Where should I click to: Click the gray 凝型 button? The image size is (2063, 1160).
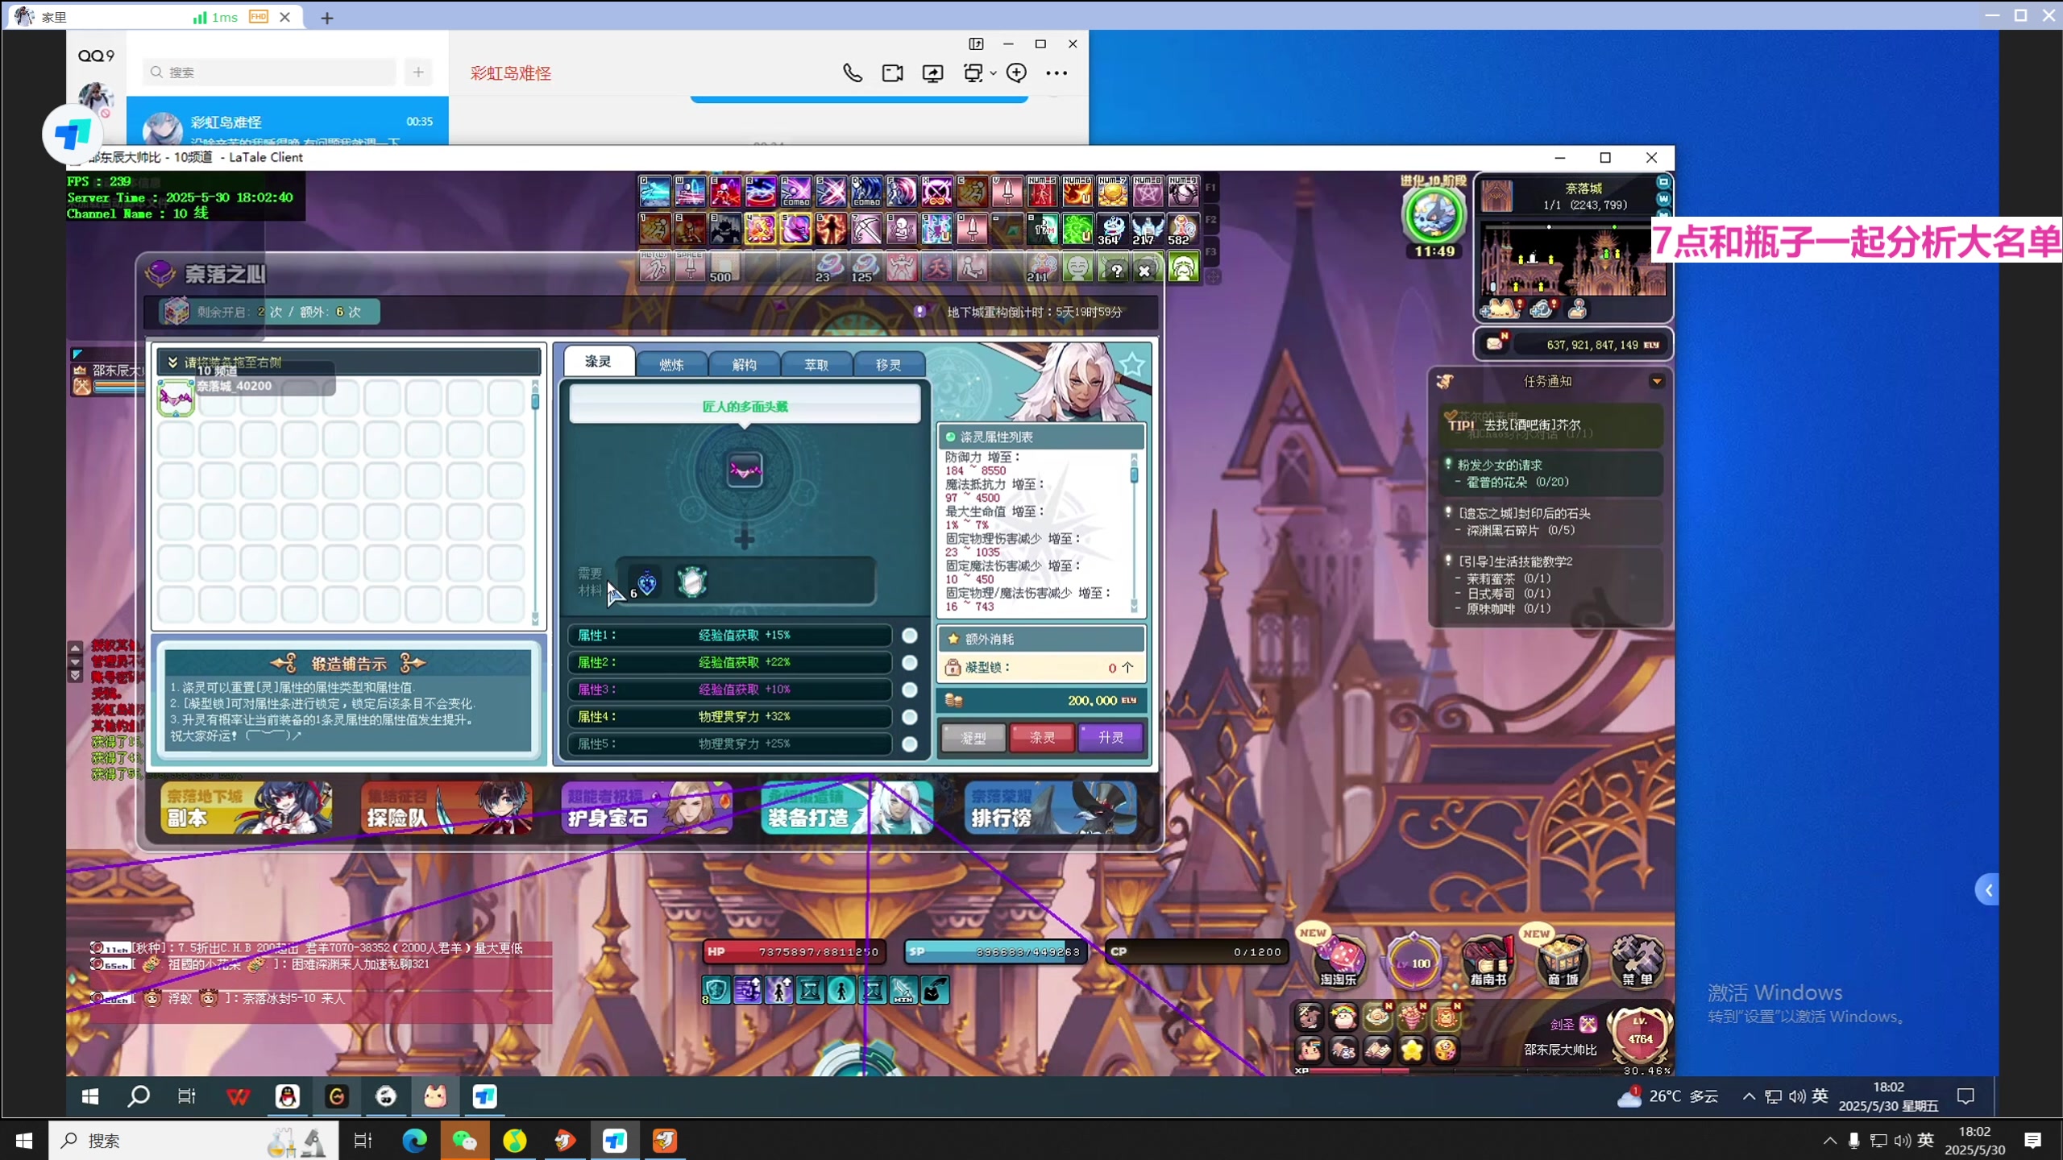click(x=973, y=738)
